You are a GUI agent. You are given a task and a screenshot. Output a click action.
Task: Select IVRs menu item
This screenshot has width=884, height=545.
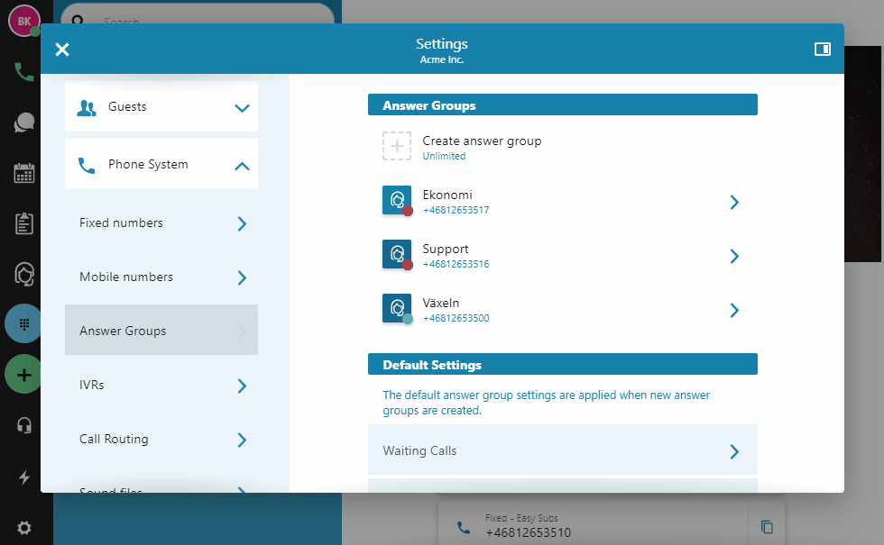(161, 386)
